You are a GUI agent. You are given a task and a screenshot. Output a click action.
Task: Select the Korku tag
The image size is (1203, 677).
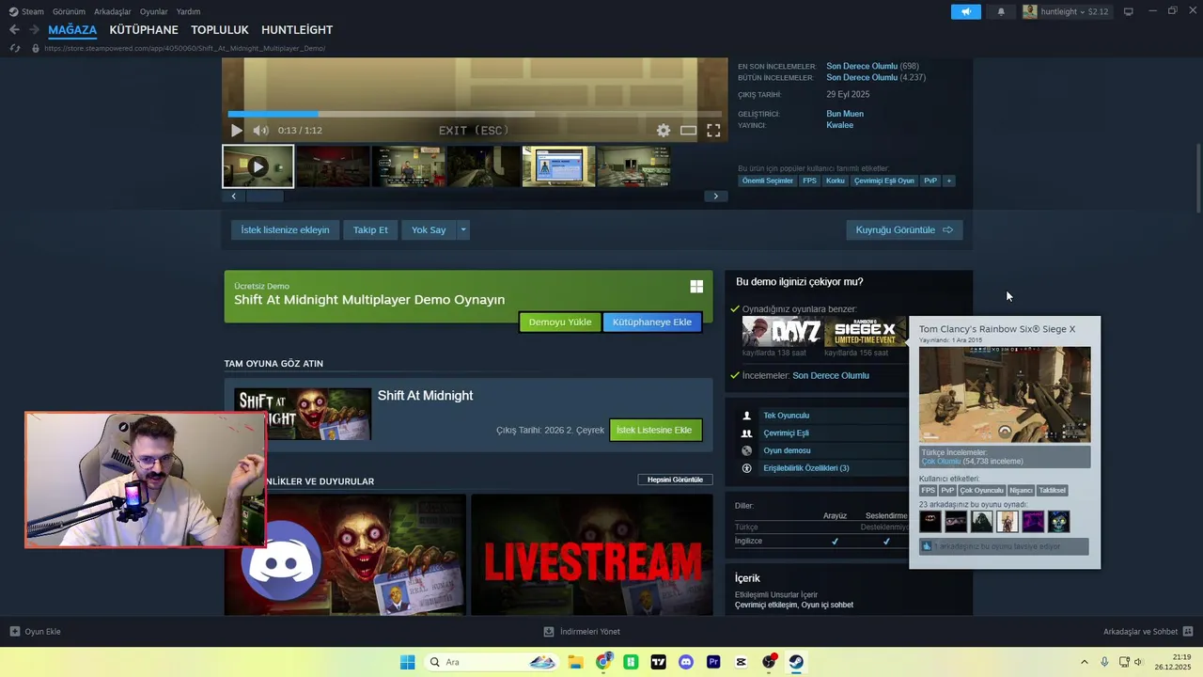(836, 181)
